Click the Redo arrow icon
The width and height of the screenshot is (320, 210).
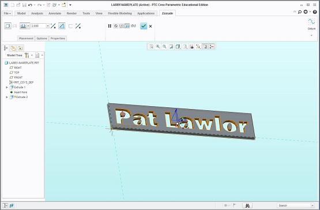pos(40,5)
